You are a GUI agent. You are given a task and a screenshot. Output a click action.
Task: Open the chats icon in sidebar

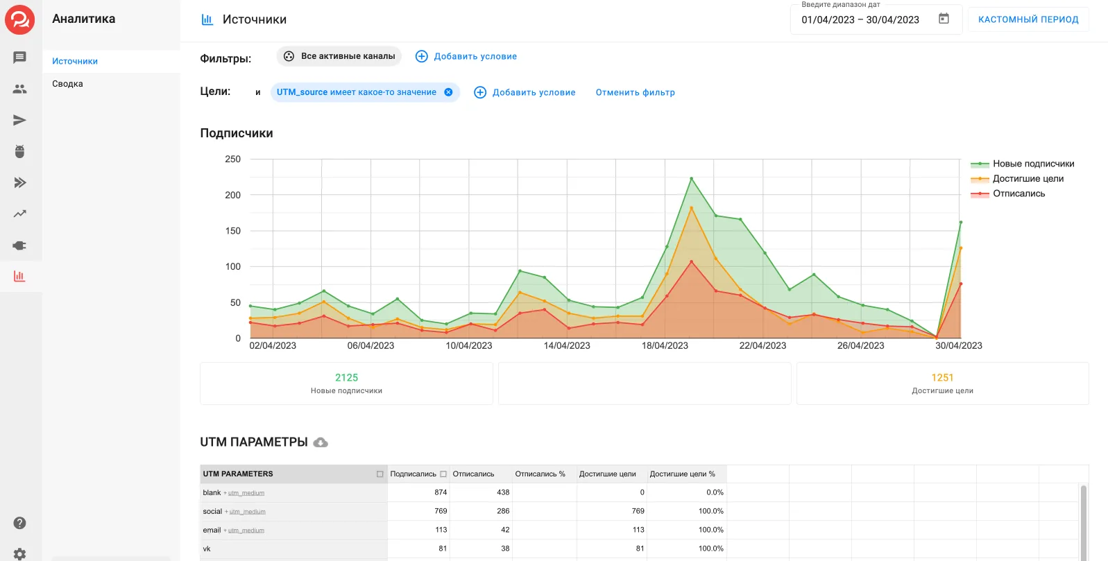[x=19, y=58]
